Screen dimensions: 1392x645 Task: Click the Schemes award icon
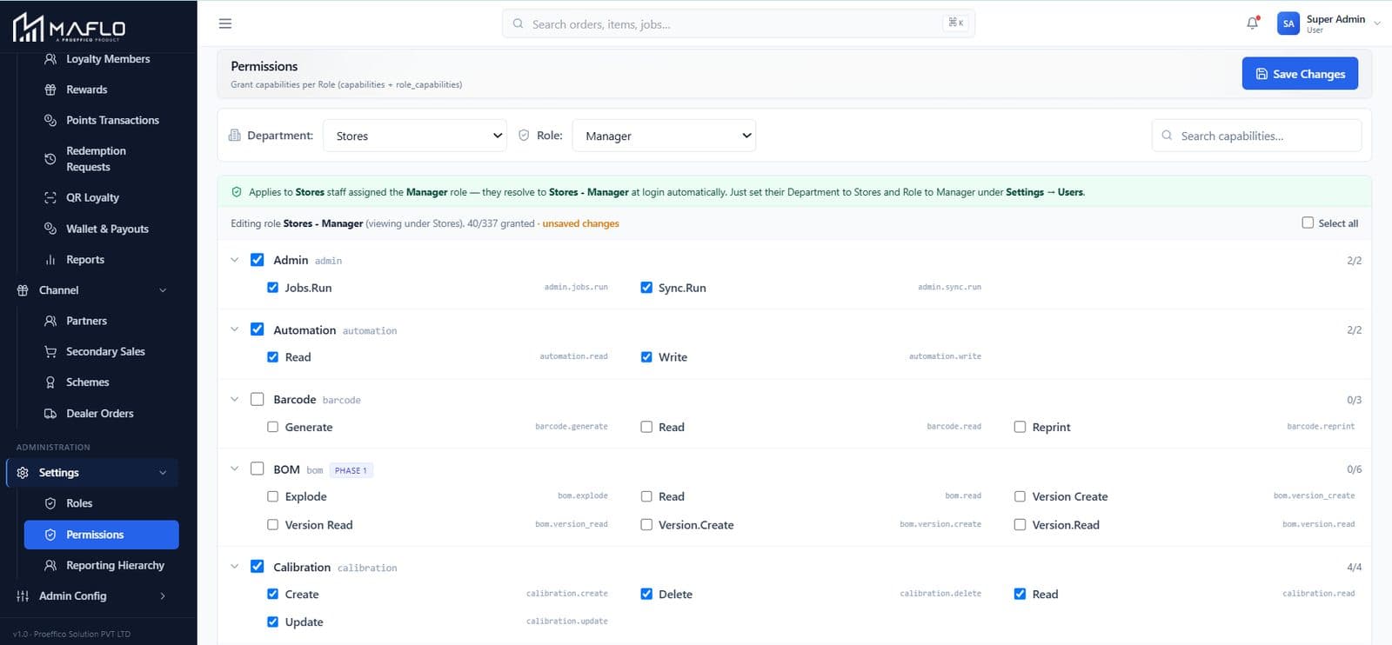click(50, 382)
